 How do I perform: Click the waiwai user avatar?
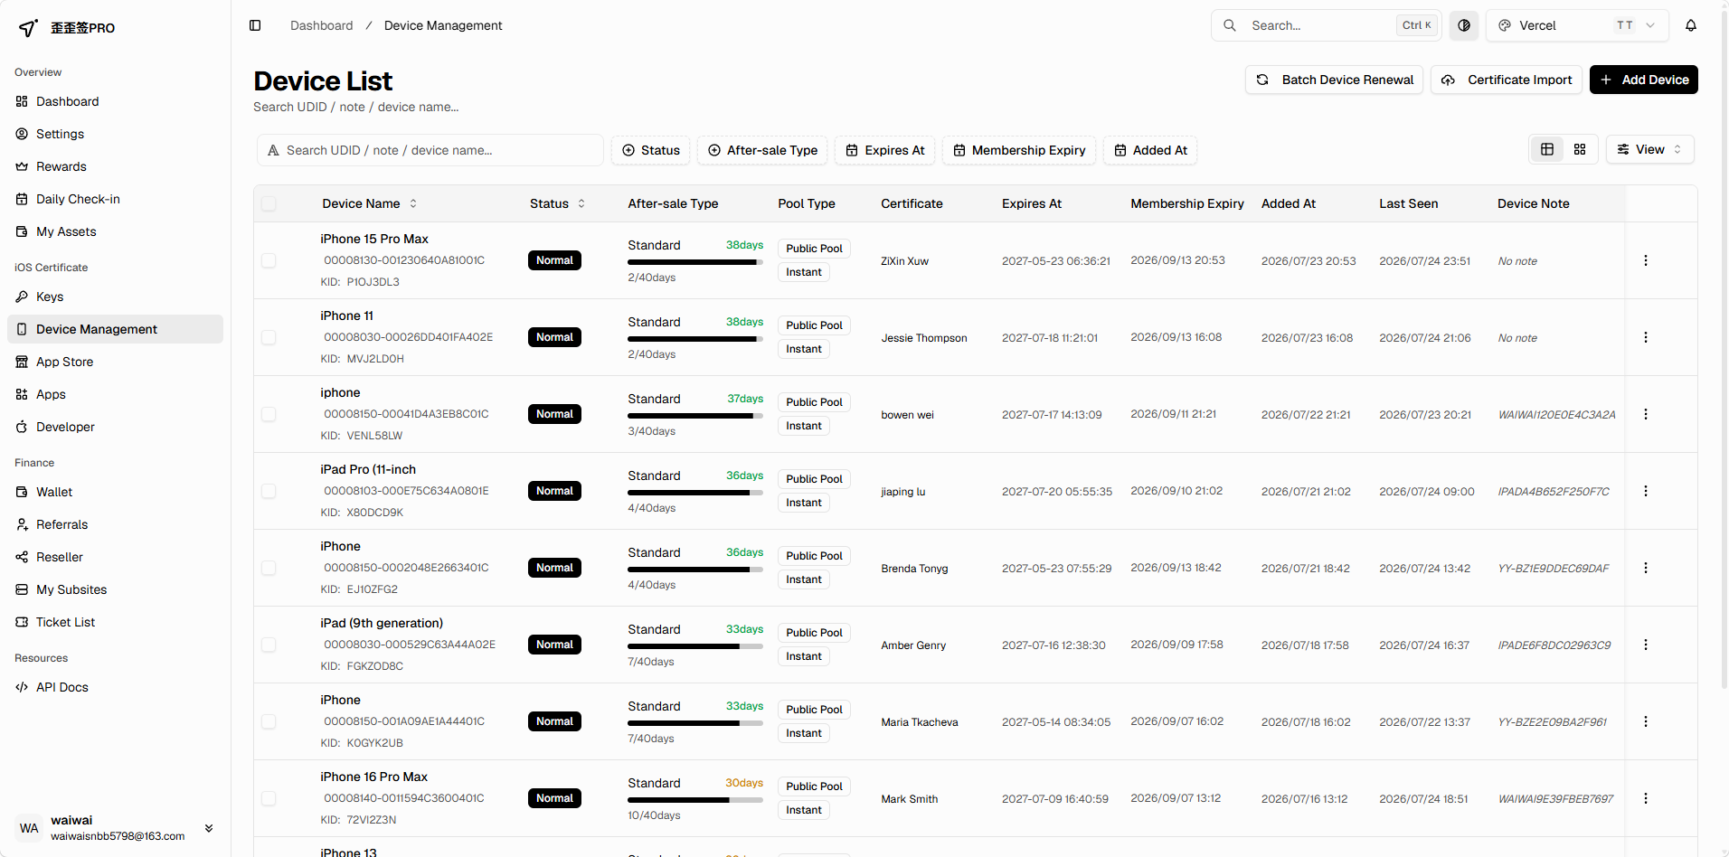click(29, 828)
